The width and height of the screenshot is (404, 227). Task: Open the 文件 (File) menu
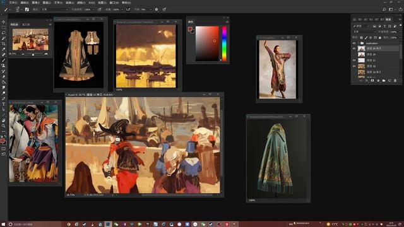[13, 3]
